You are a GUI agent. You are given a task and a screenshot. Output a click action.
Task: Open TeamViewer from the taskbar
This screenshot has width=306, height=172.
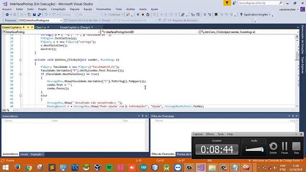tap(178, 168)
